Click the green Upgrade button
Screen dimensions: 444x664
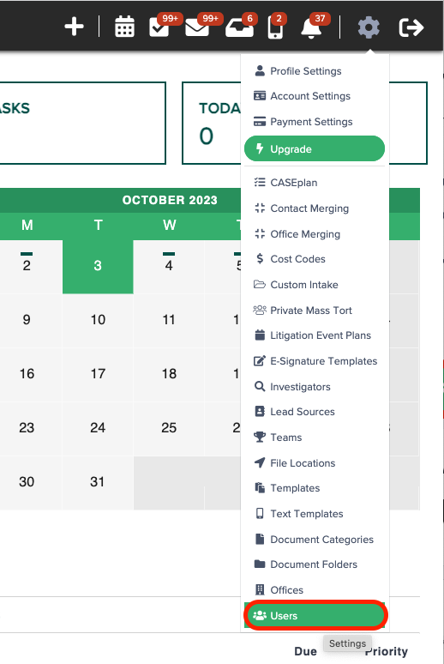(315, 148)
